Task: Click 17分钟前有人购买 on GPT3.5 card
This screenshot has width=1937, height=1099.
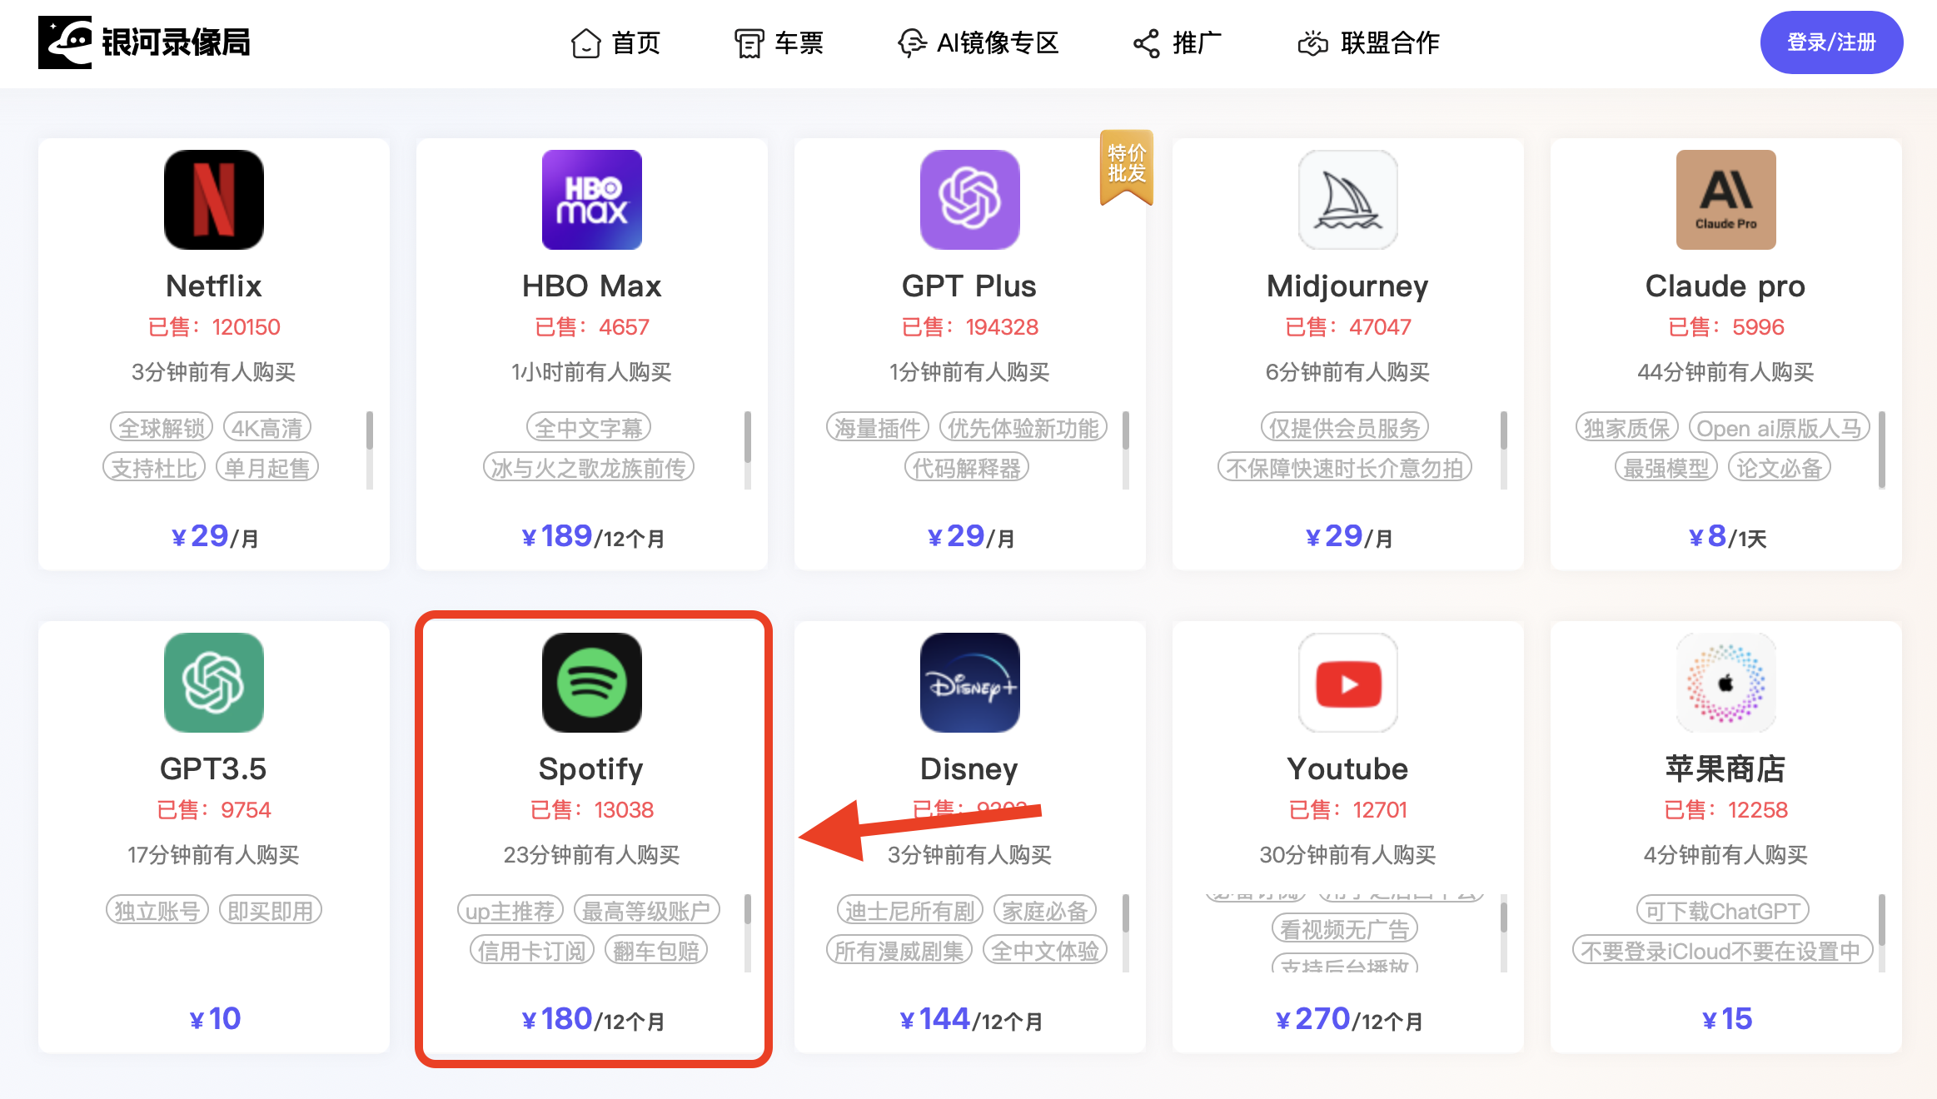Action: tap(213, 855)
